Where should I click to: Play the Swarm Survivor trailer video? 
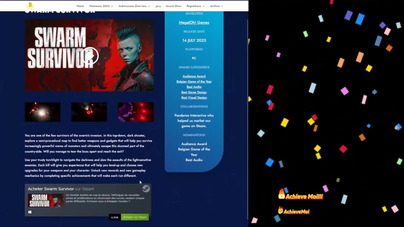click(x=90, y=56)
